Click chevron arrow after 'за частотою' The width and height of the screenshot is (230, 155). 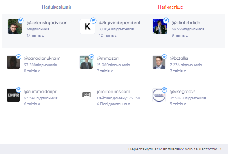click(x=221, y=149)
